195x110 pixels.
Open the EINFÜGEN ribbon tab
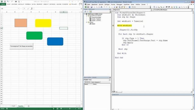14,4
